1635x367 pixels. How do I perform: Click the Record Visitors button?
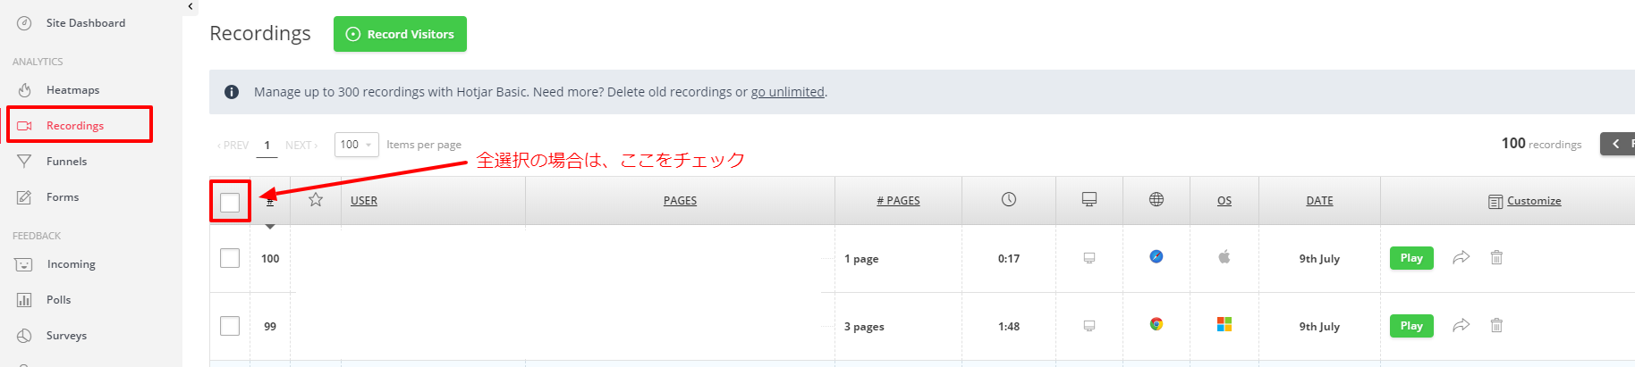click(400, 34)
